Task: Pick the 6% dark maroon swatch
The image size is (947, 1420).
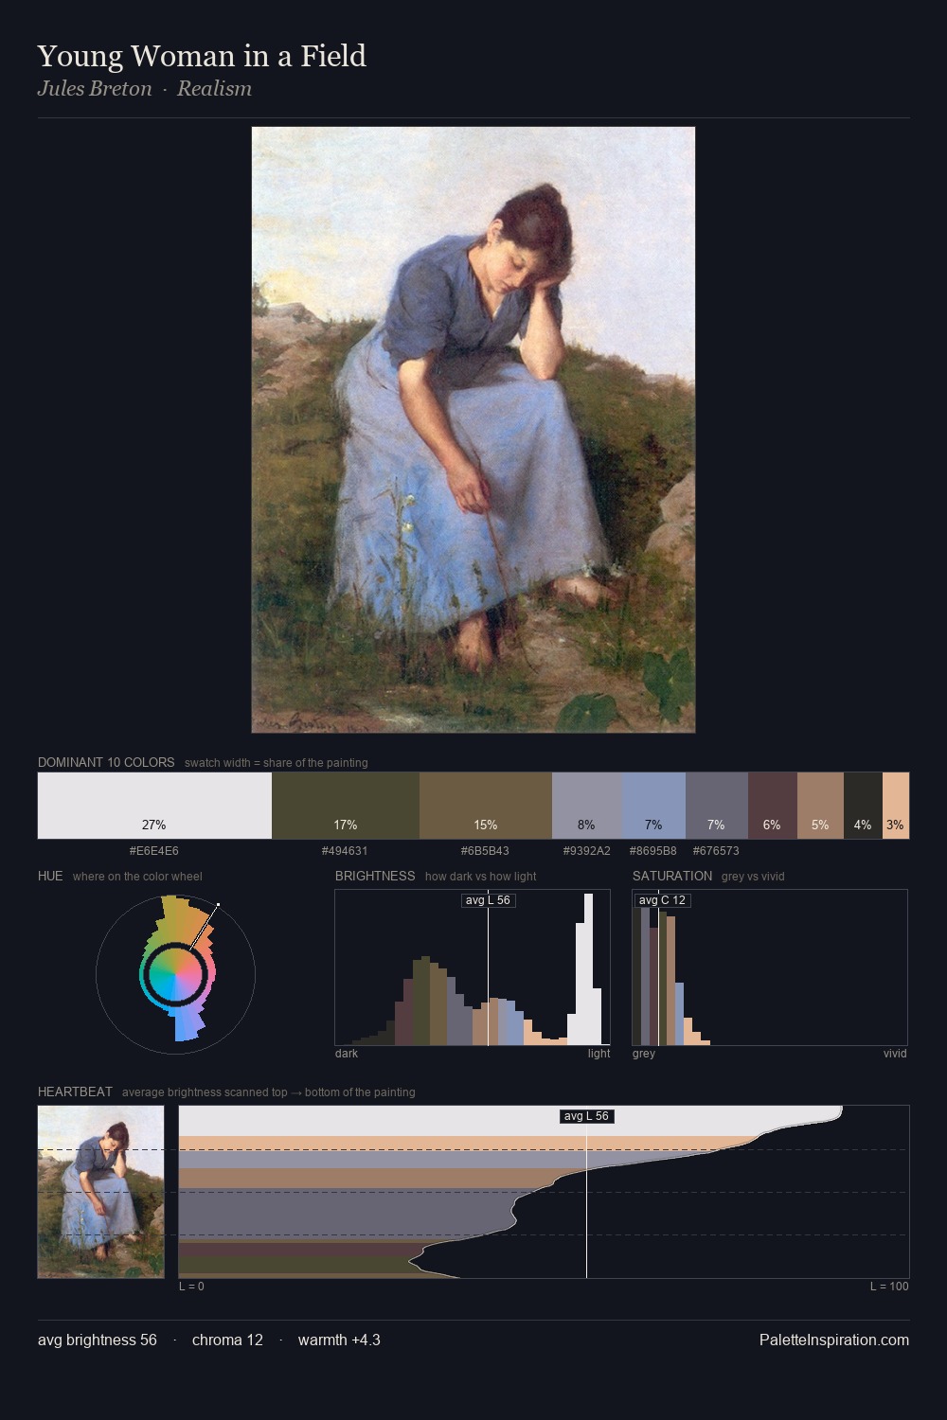Action: tap(773, 806)
